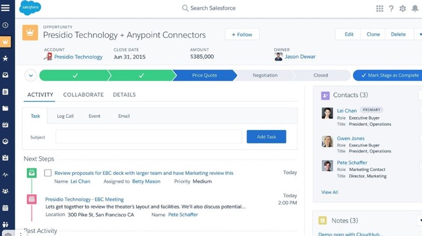Open the setup gear icon
Image resolution: width=422 pixels, height=236 pixels.
[403, 8]
